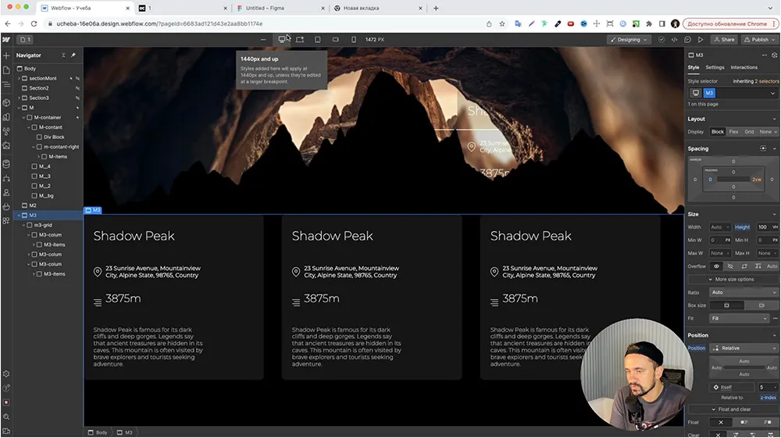The width and height of the screenshot is (781, 438).
Task: Set overflow to hidden crossed-eye icon
Action: click(x=730, y=266)
